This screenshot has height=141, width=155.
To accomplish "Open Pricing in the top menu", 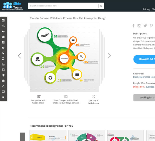I will [x=146, y=9].
